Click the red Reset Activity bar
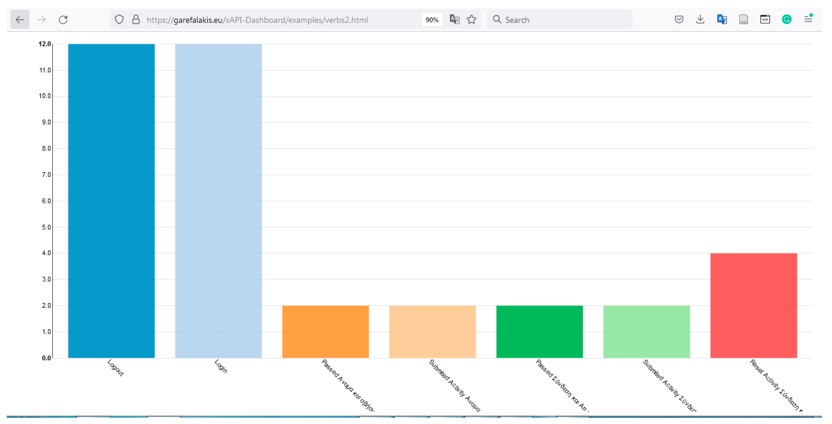Viewport: 832px width, 424px height. click(x=753, y=305)
